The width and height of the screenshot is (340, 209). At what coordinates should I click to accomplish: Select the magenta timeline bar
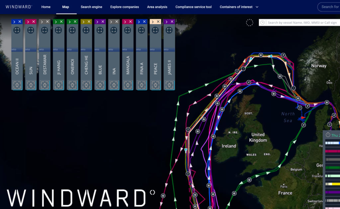[x=333, y=151]
